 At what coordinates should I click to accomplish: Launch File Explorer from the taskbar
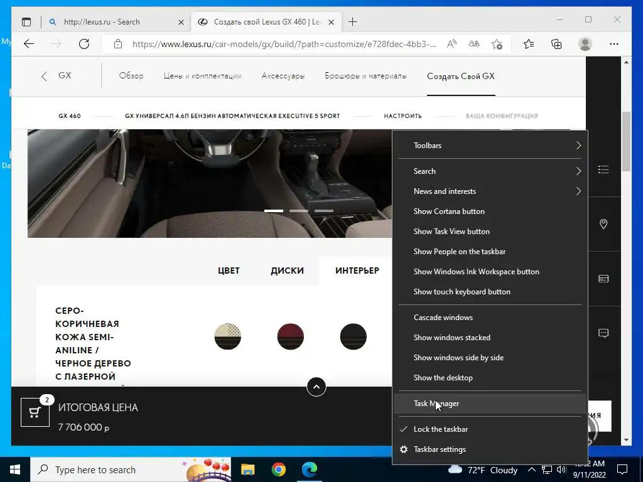(247, 469)
